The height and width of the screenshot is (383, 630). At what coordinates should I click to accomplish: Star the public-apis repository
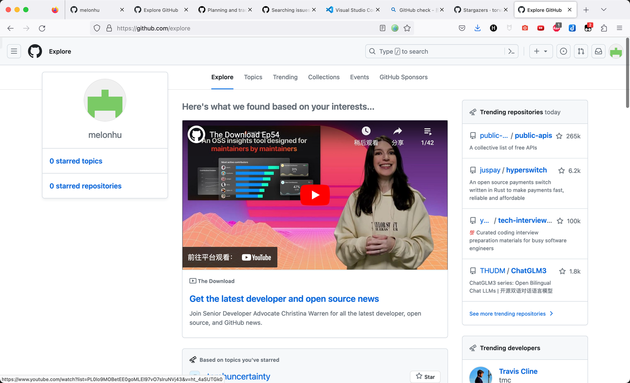click(559, 136)
